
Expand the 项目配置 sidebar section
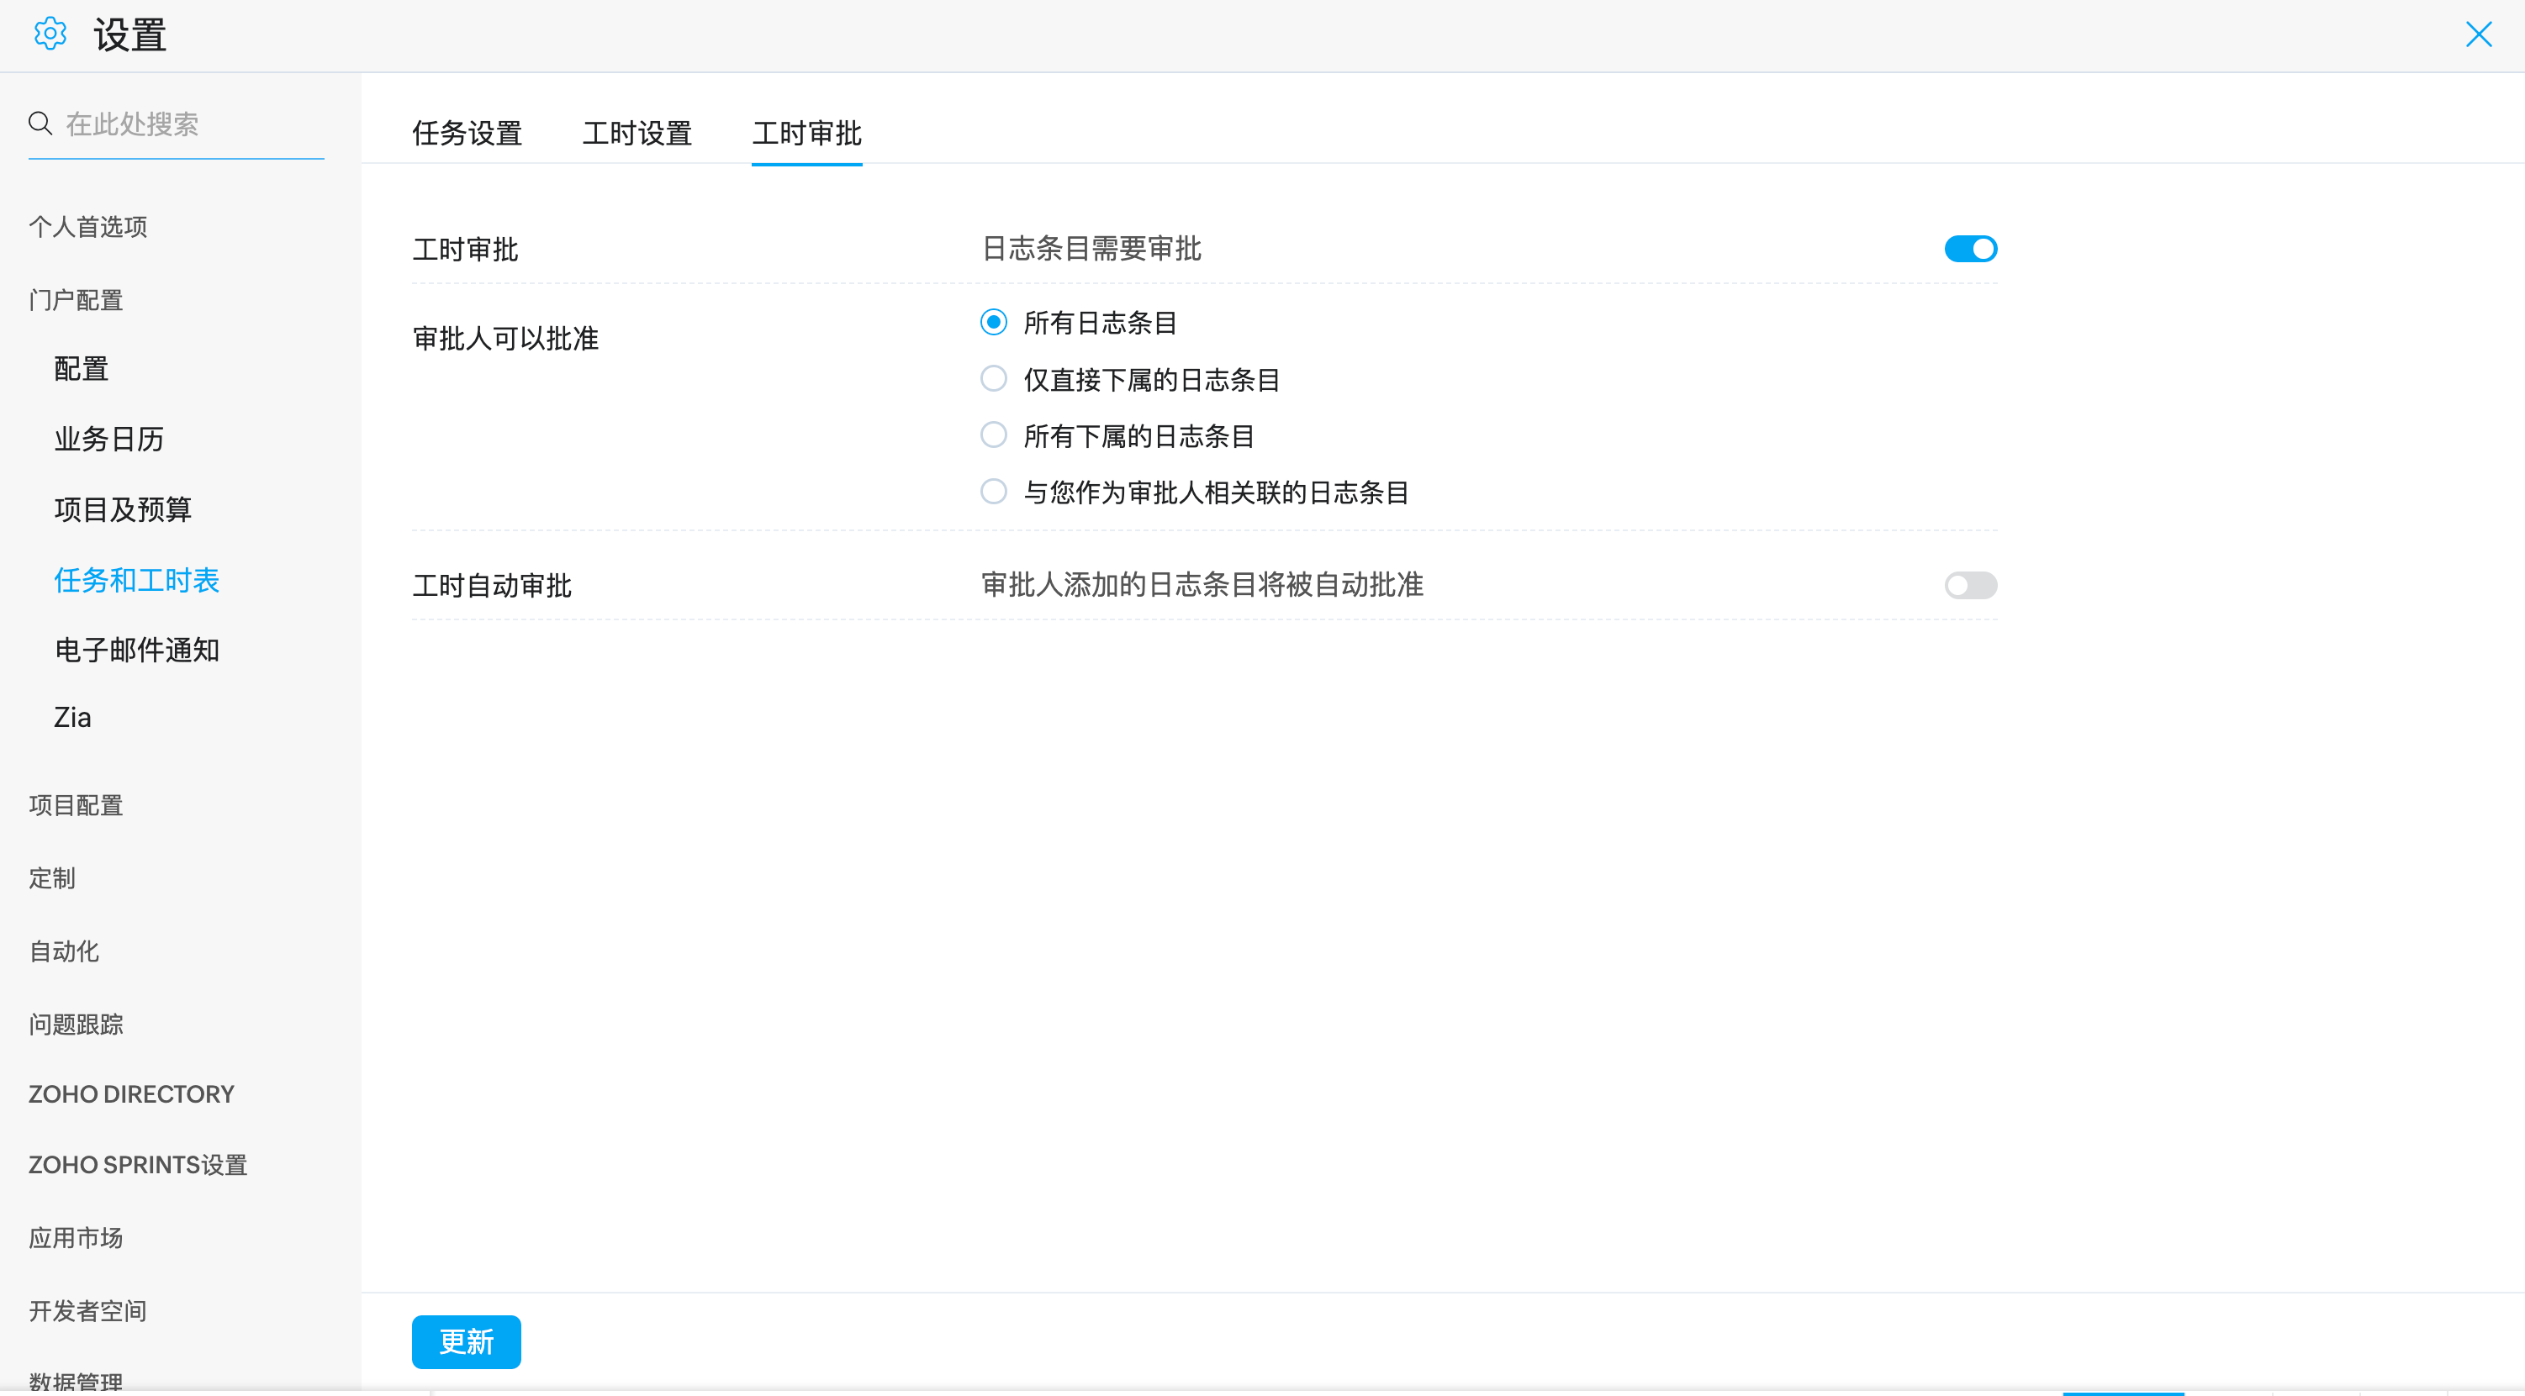pos(76,805)
